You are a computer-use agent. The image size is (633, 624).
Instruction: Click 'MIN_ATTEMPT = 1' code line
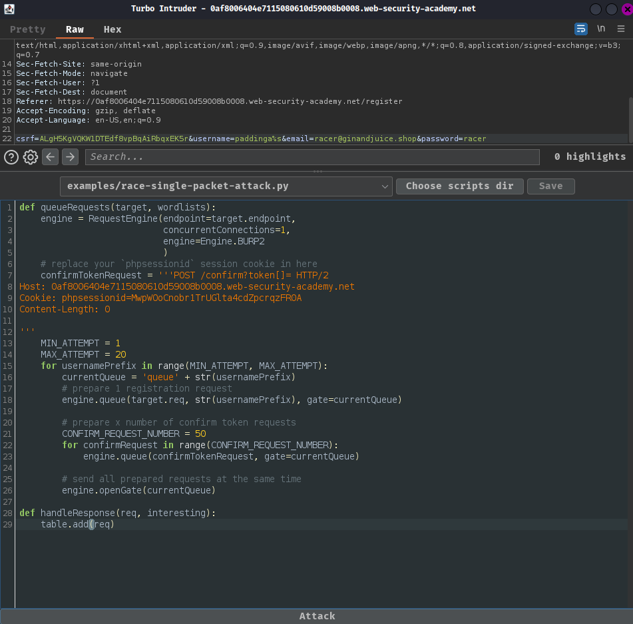point(81,343)
